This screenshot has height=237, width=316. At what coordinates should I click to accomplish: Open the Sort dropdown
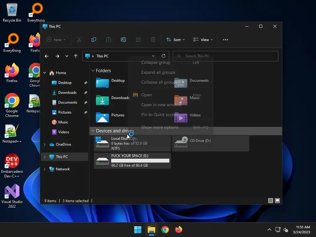coord(175,40)
